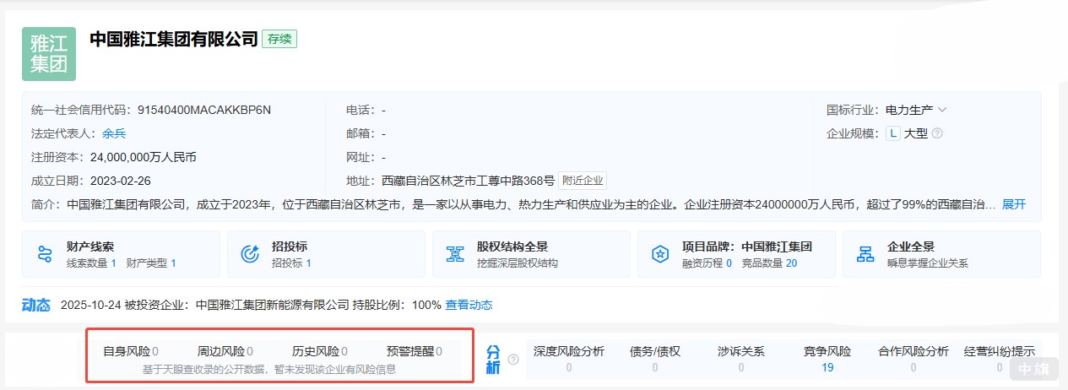Open 涉诉关系 analysis item
This screenshot has height=390, width=1068.
pyautogui.click(x=741, y=359)
